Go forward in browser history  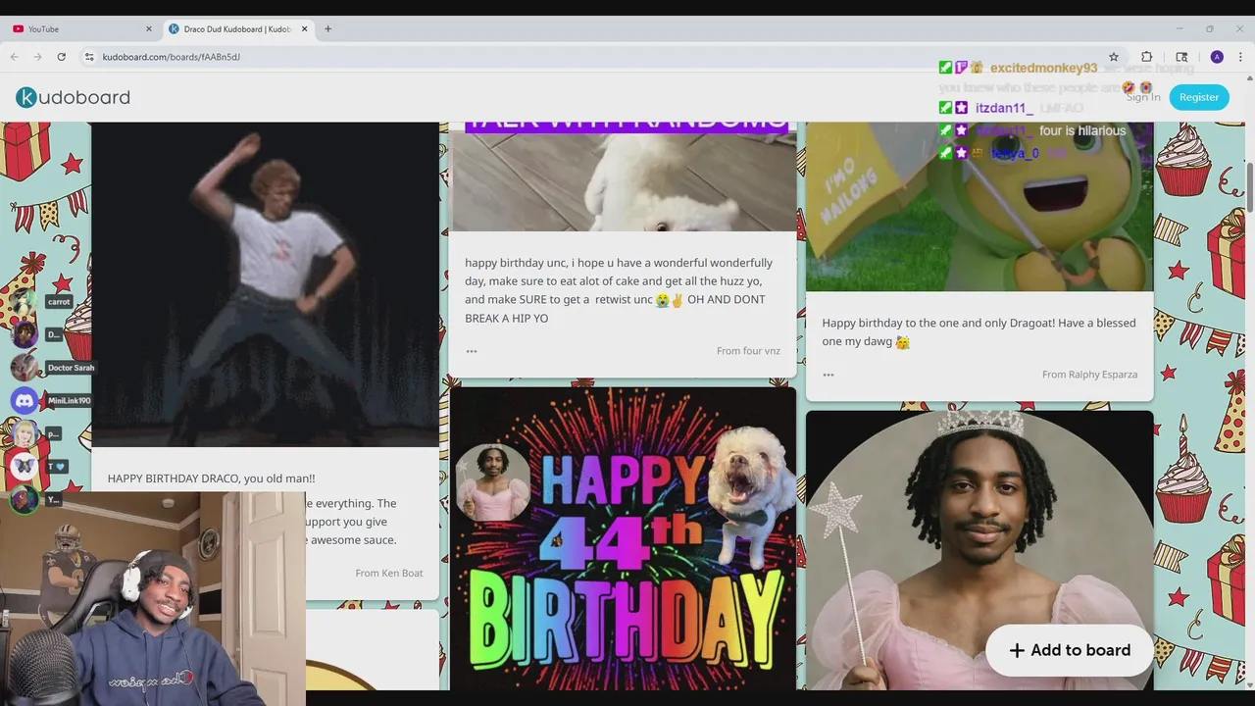click(38, 57)
